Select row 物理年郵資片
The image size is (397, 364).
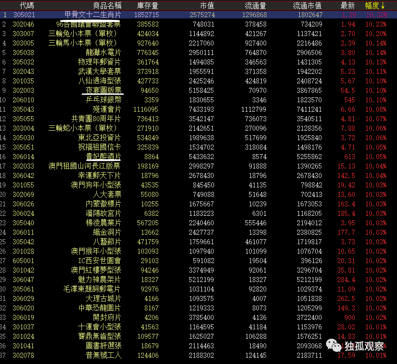[199, 62]
